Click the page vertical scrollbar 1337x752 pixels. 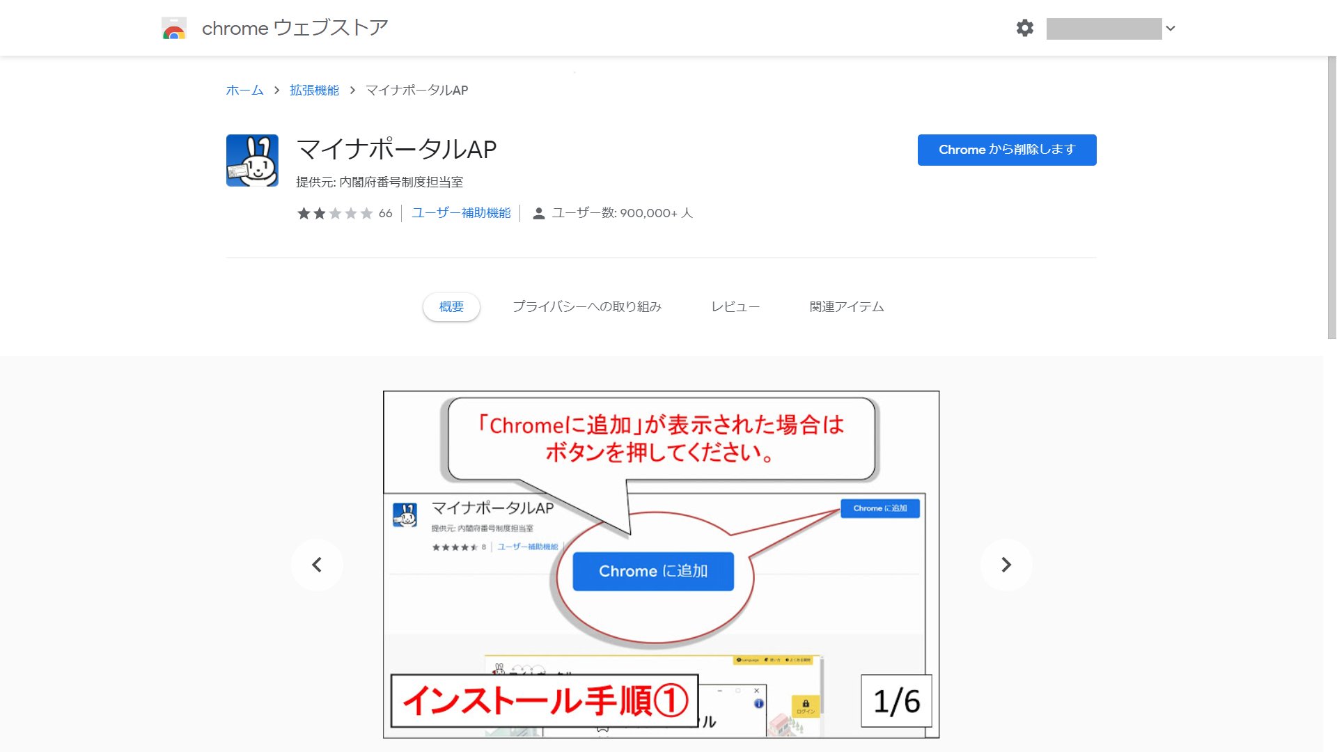(x=1331, y=198)
